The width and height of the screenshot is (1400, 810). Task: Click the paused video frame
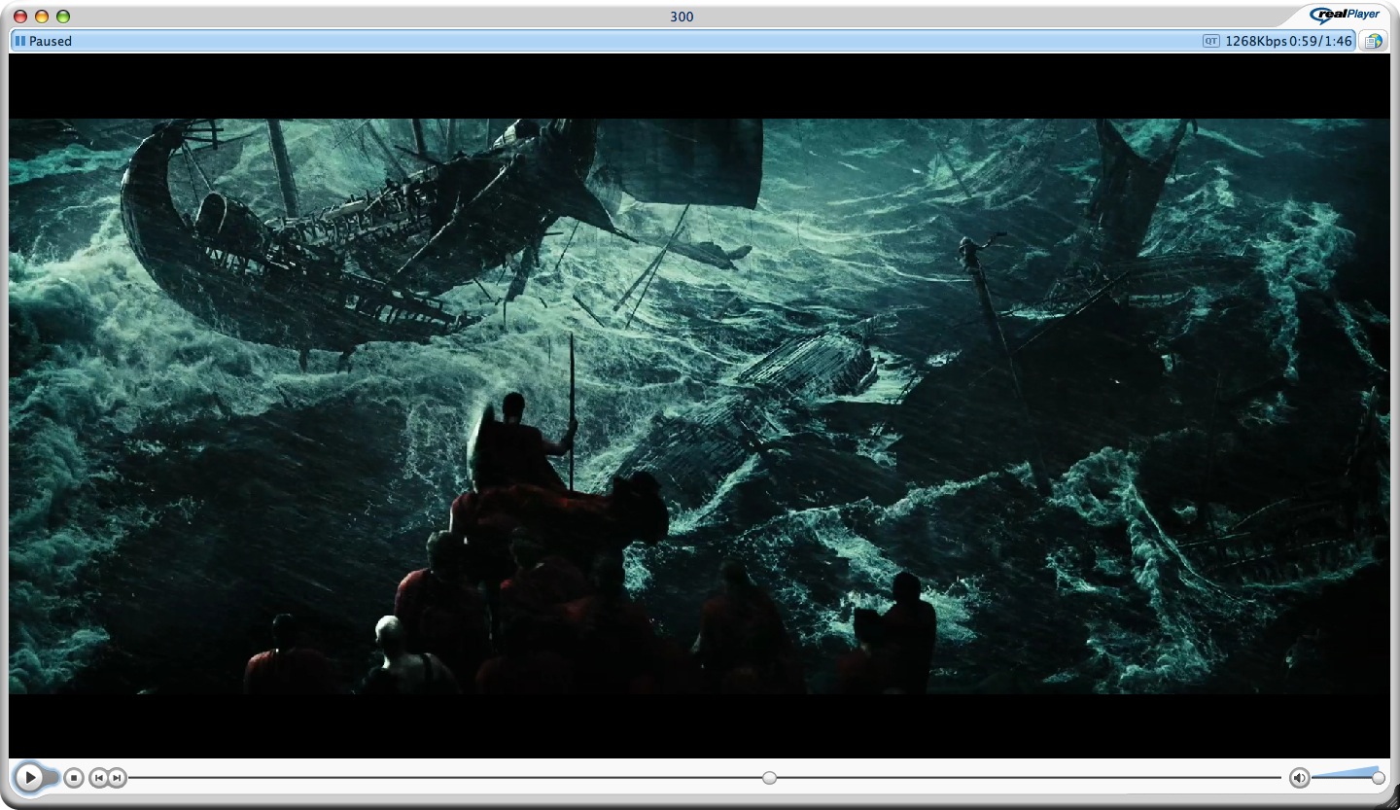click(x=699, y=405)
